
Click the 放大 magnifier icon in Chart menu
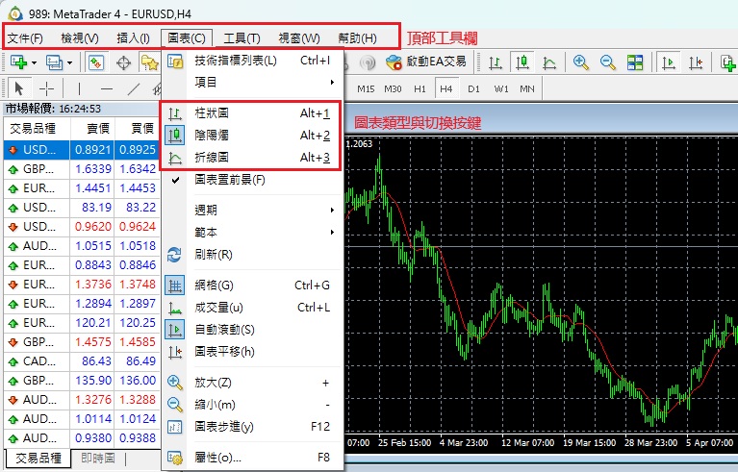[174, 383]
